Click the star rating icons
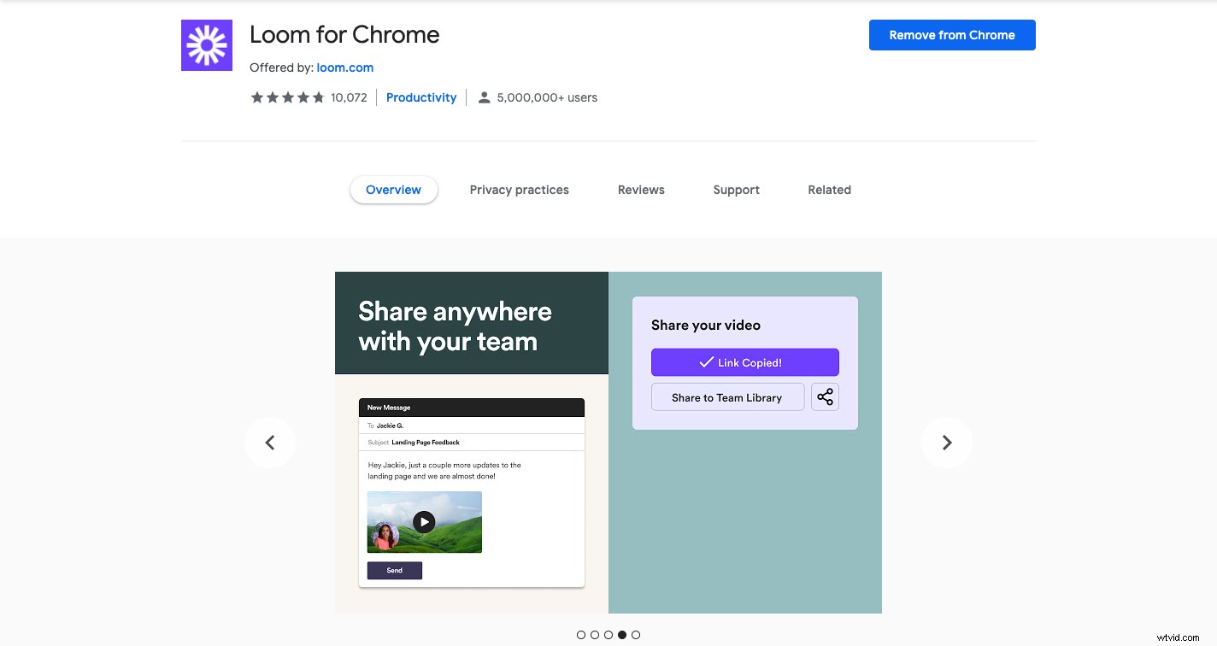The width and height of the screenshot is (1217, 646). (288, 97)
